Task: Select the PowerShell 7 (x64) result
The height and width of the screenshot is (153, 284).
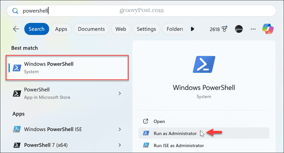Action: click(x=67, y=145)
